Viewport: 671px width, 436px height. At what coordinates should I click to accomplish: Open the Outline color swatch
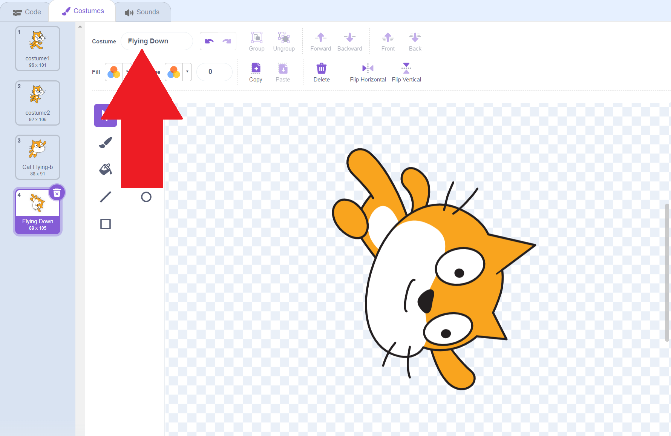pos(174,72)
